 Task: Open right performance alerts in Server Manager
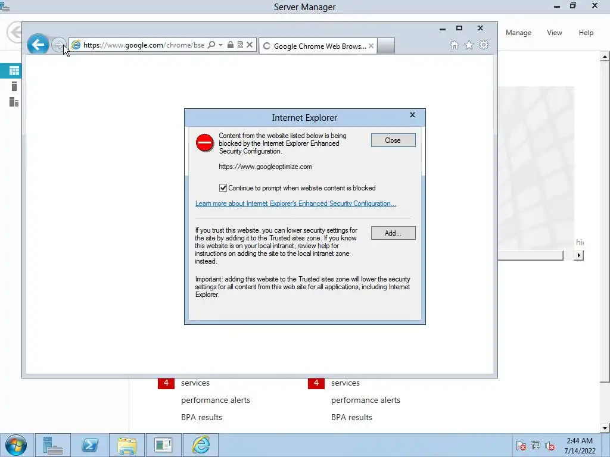(x=366, y=400)
